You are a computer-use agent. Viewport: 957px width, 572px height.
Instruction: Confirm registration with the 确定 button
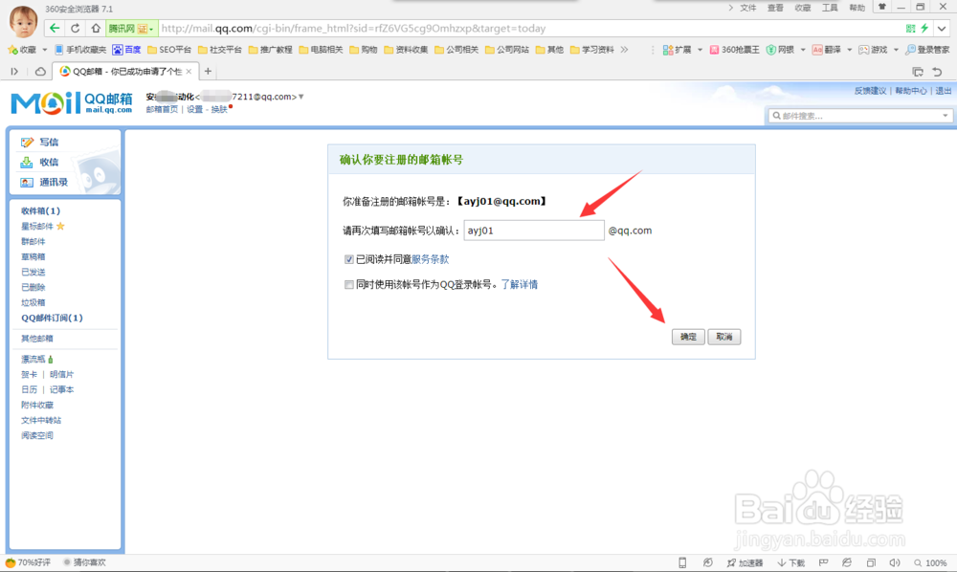coord(688,337)
